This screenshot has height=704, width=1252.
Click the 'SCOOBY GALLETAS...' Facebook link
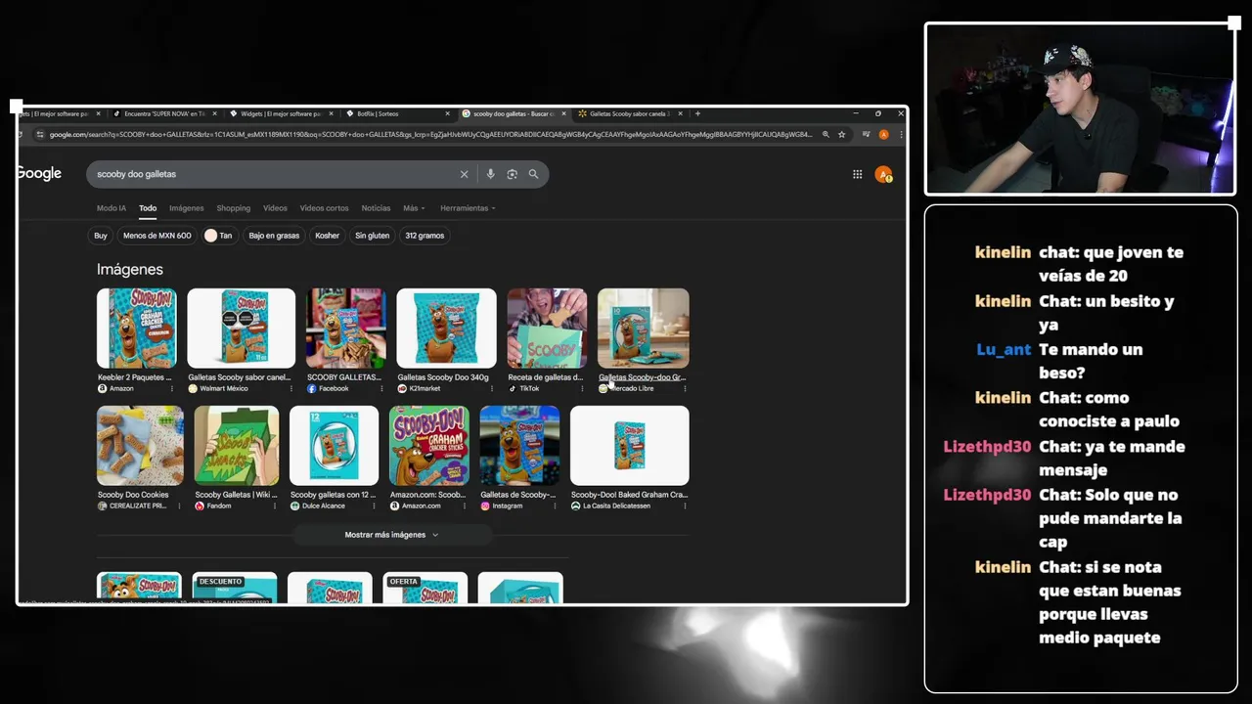[x=343, y=377]
